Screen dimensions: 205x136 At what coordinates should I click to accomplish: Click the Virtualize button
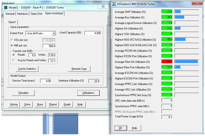[23, 93]
